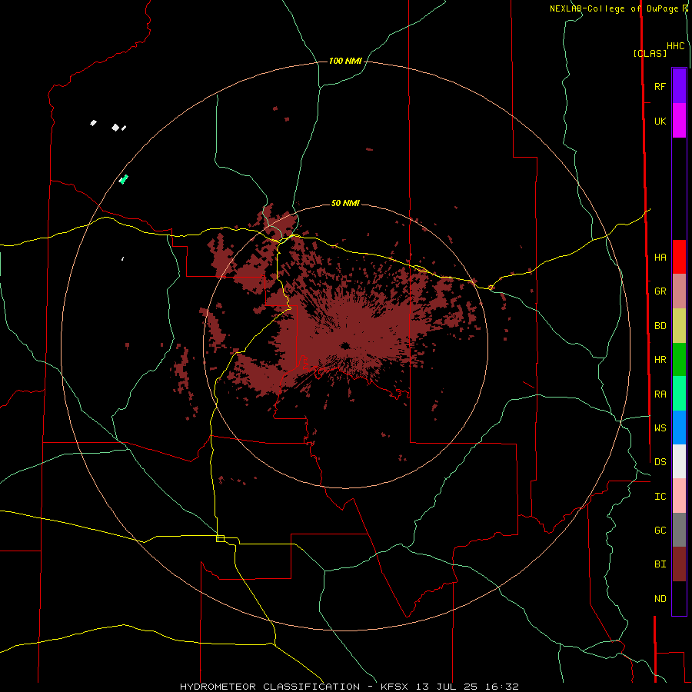692x692 pixels.
Task: Click the BD yellow legend color block
Action: pos(679,326)
